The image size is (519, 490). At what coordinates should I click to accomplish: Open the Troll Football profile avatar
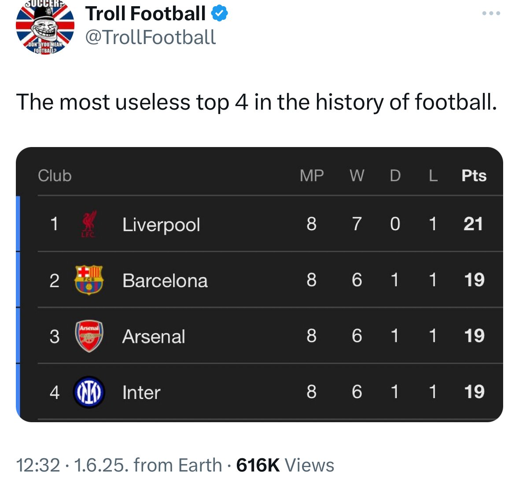pos(45,26)
